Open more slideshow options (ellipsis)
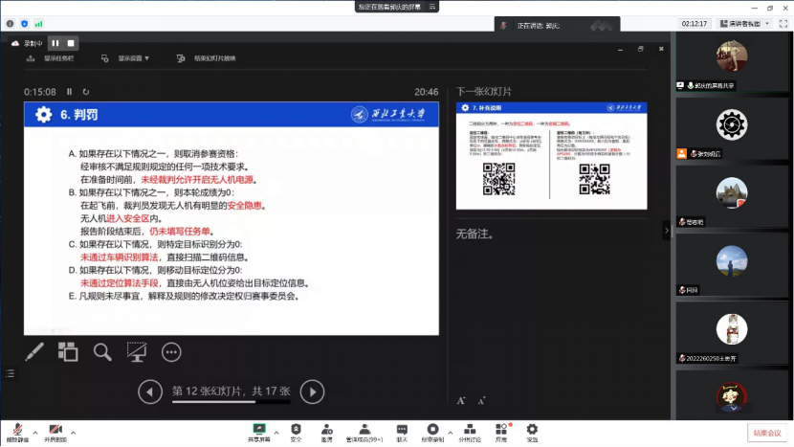 [x=171, y=352]
